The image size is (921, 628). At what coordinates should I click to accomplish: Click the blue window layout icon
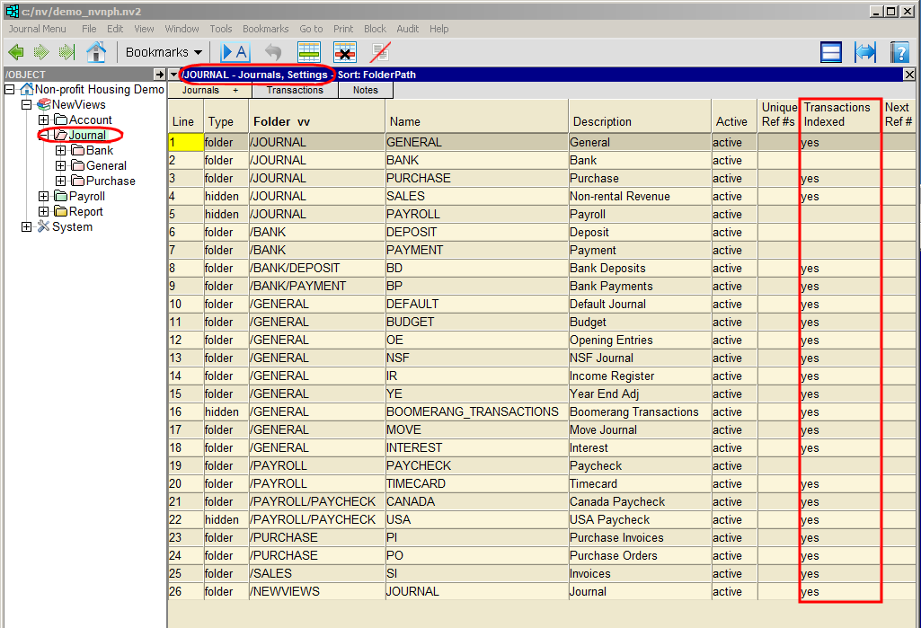(831, 52)
